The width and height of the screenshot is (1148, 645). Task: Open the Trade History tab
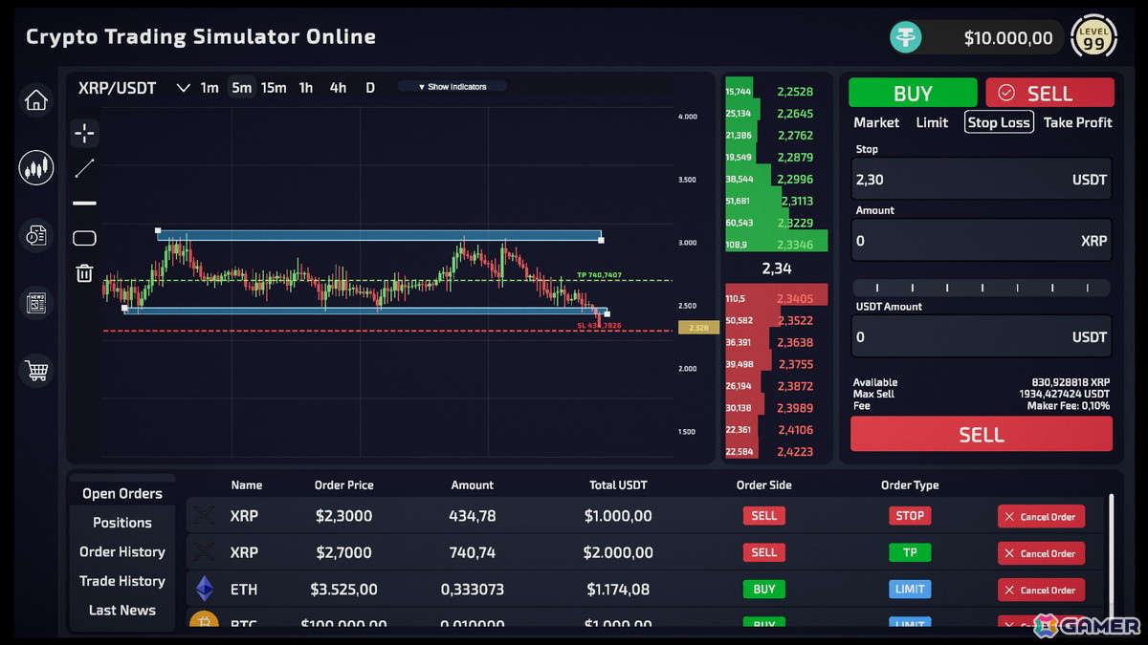pos(122,581)
